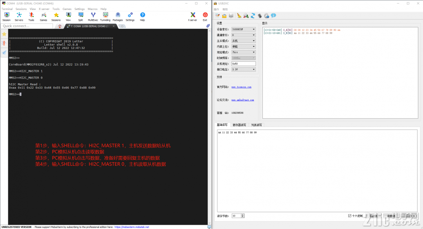
Task: Click the gear info icon in USB2IIC toolbar
Action: (x=267, y=16)
